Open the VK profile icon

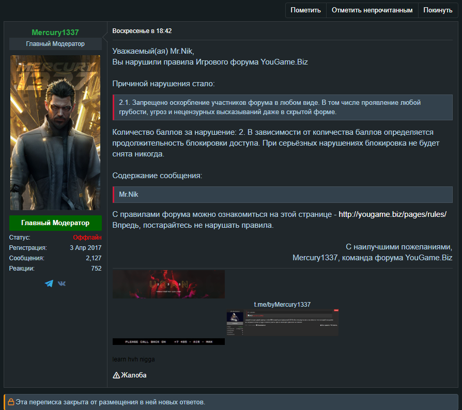[62, 283]
